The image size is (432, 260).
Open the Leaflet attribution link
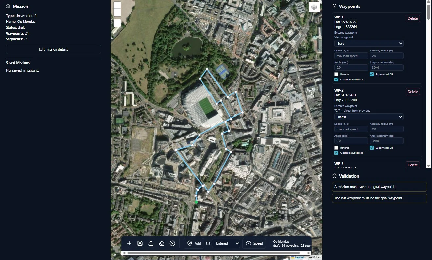pos(297,257)
